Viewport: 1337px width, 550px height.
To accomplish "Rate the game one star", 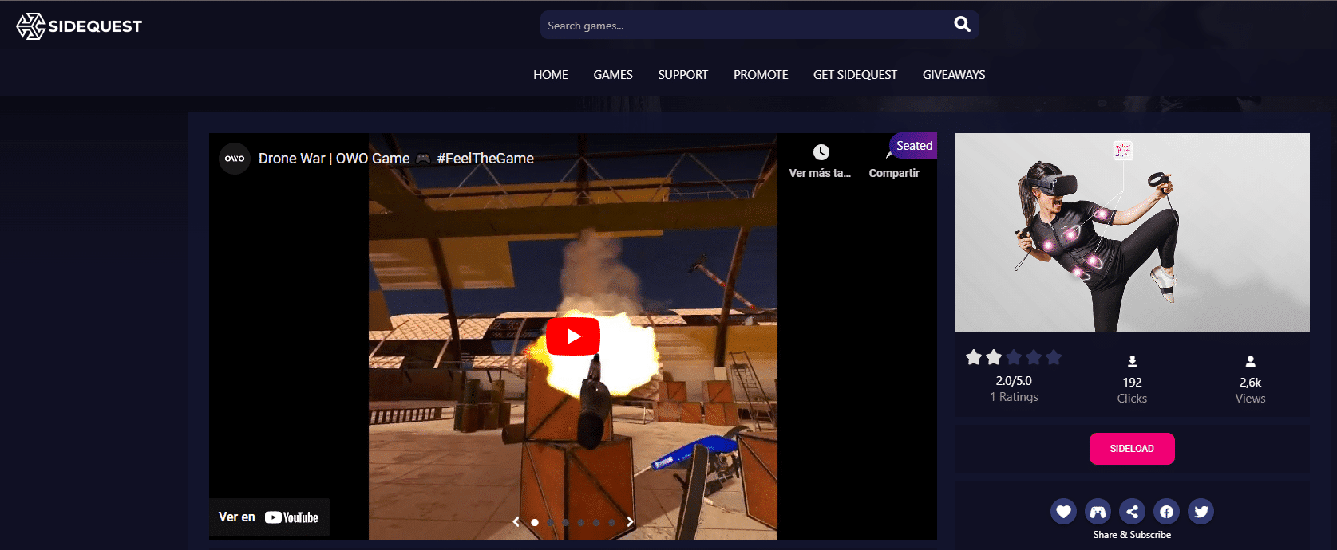I will [x=974, y=357].
